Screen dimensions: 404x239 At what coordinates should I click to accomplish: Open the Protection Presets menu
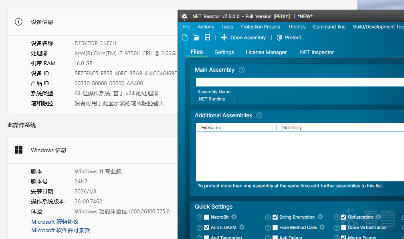(260, 27)
